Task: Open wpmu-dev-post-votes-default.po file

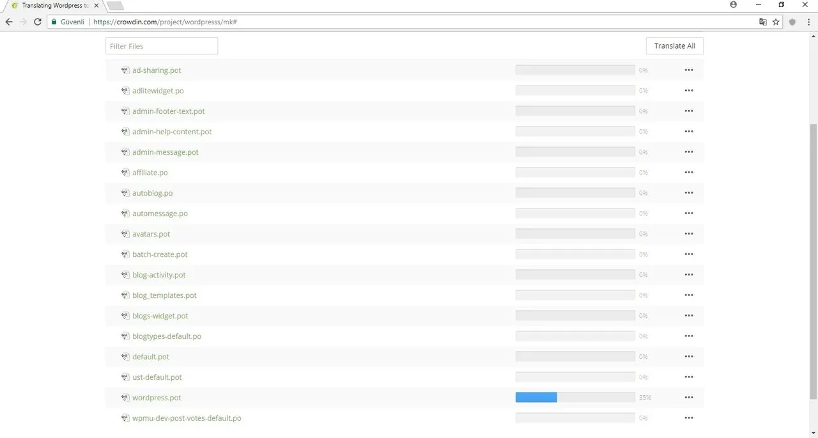Action: [187, 418]
